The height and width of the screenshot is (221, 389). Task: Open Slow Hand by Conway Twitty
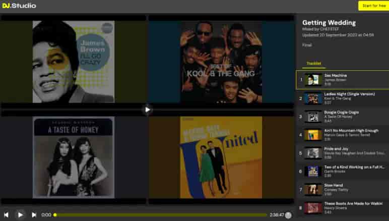pyautogui.click(x=343, y=189)
